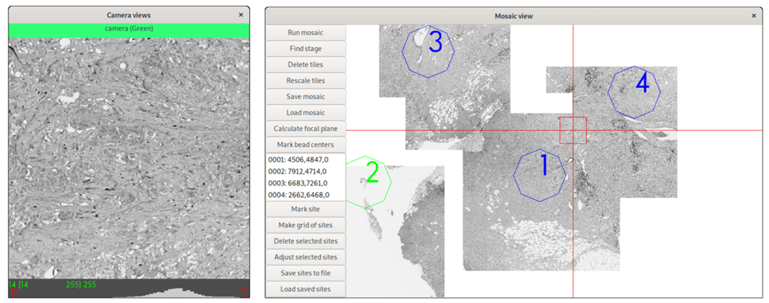The width and height of the screenshot is (769, 303).
Task: Click Find stage button
Action: tap(306, 49)
